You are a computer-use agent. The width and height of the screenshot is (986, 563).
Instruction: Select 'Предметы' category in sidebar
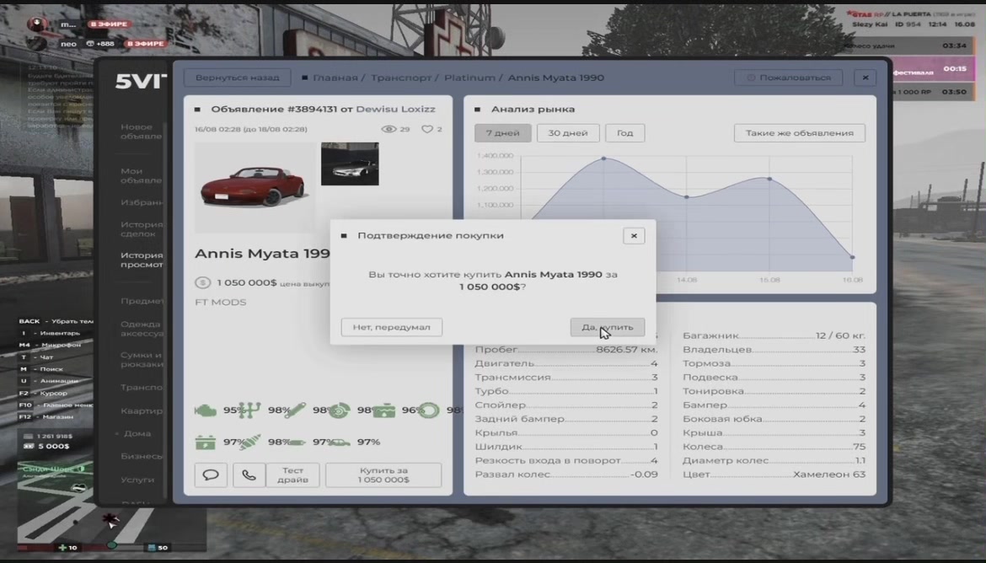coord(142,301)
